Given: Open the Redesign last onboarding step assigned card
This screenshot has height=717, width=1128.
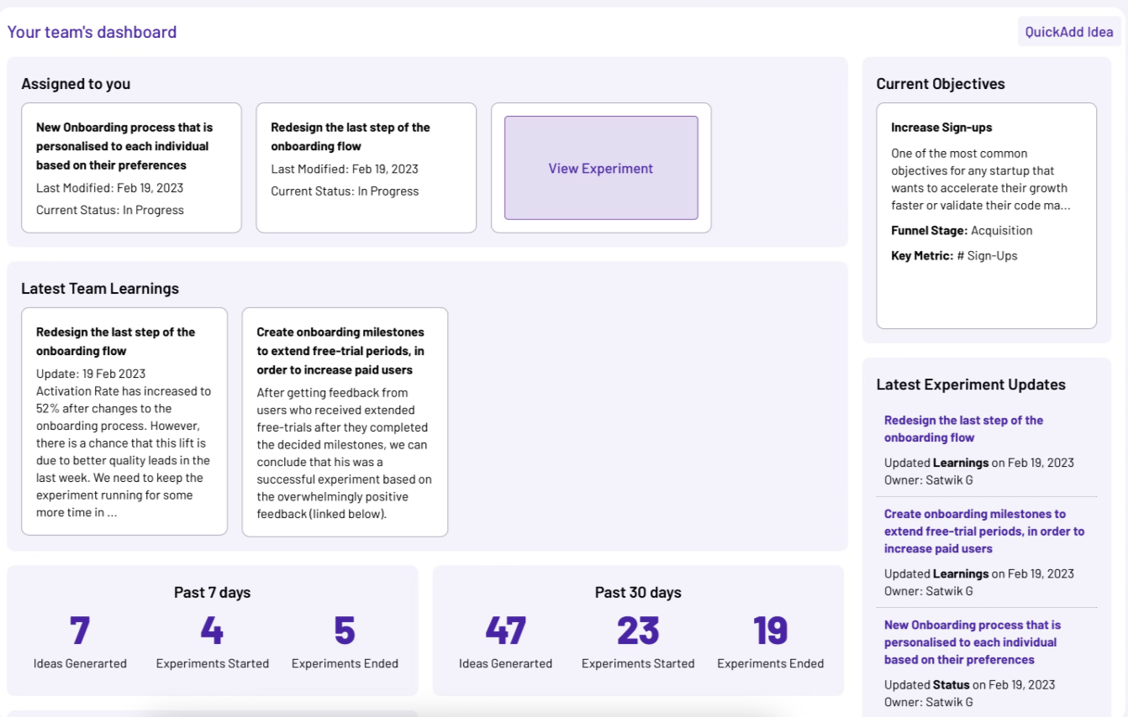Looking at the screenshot, I should coord(366,166).
